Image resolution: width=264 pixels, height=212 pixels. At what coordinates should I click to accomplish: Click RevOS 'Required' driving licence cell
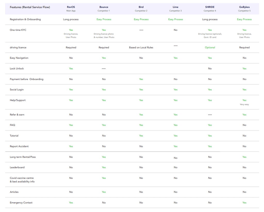71,47
